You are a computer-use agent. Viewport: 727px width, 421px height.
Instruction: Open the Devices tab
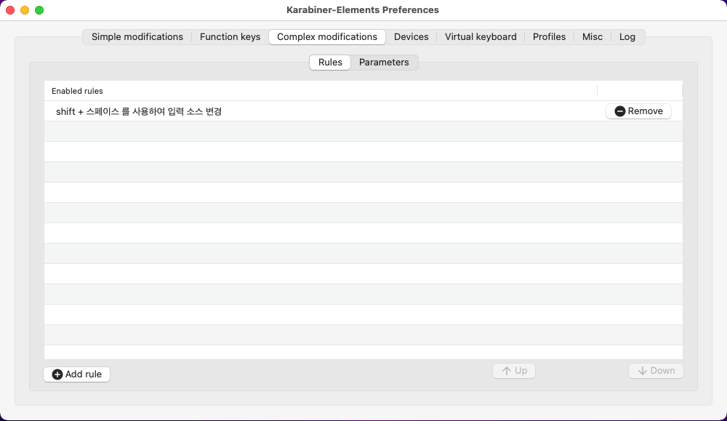point(411,37)
